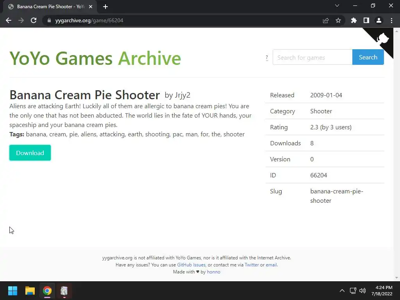The image size is (400, 300).
Task: Click the browser forward arrow
Action: pos(21,20)
